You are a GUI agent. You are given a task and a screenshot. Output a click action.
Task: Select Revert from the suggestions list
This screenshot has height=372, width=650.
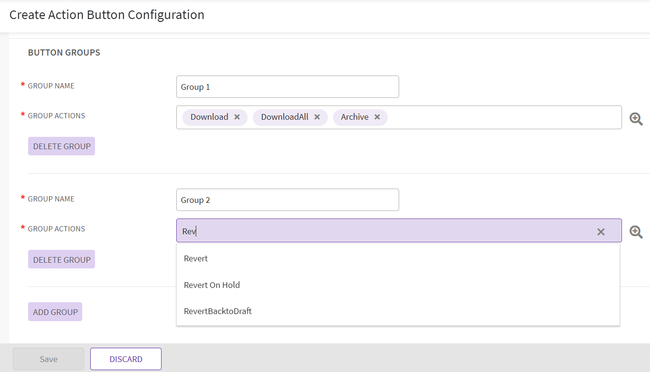196,258
